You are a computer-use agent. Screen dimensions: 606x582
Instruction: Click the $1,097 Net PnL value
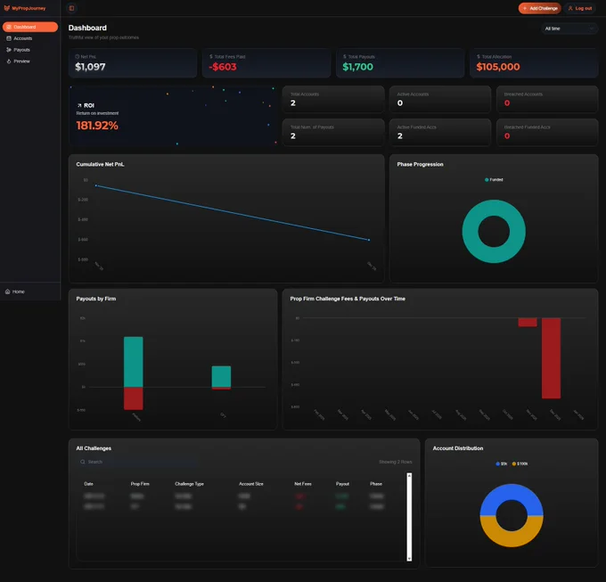[90, 67]
